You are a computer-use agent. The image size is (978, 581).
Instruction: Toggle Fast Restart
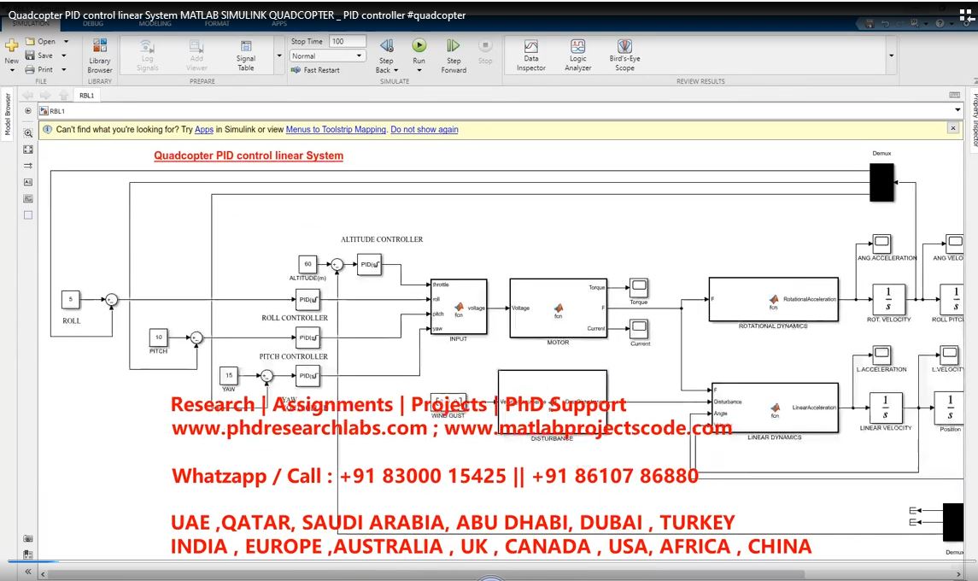(x=315, y=70)
